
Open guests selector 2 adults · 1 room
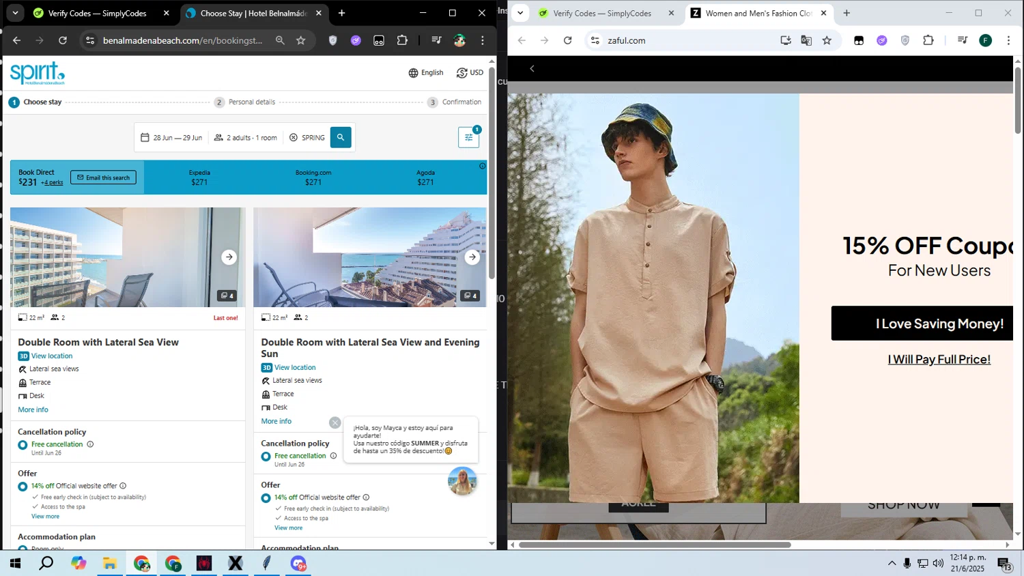coord(246,138)
